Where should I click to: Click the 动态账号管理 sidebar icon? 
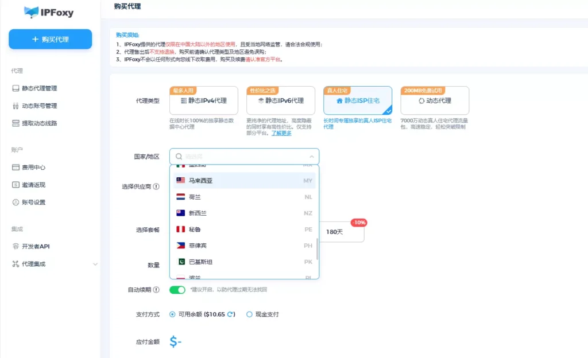(16, 106)
